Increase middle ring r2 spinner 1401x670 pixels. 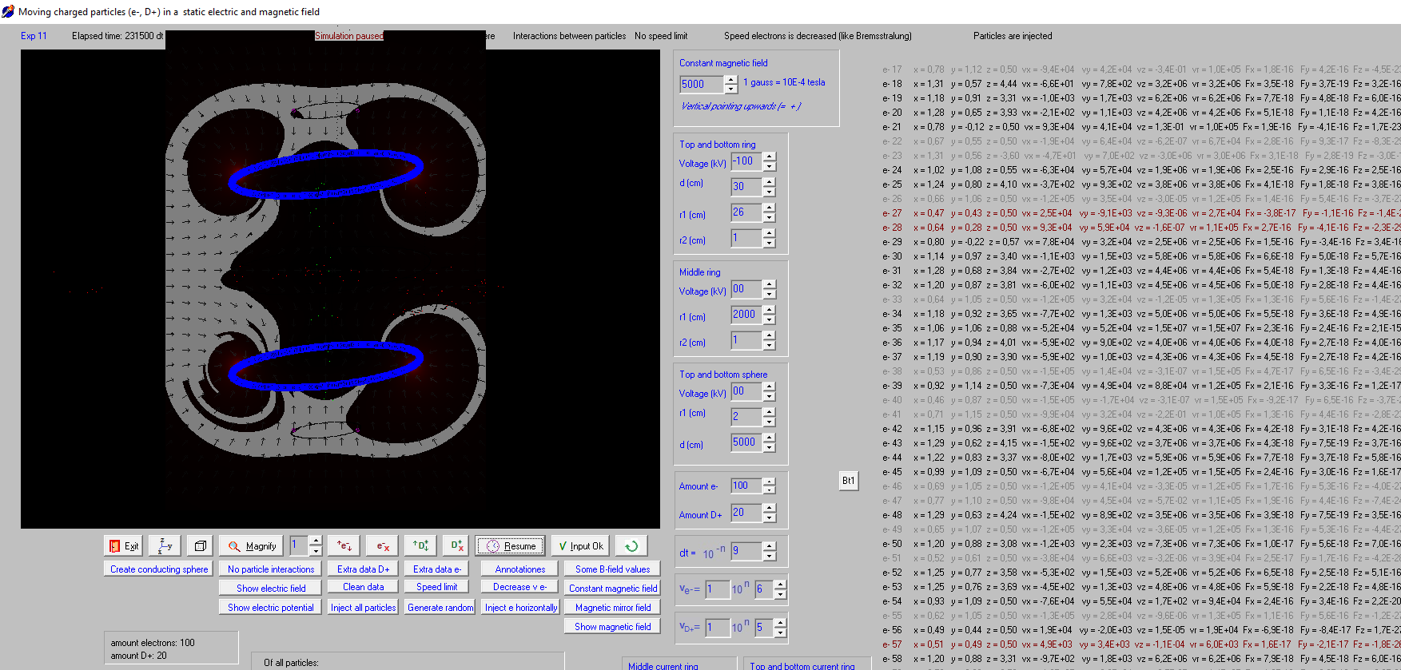click(x=769, y=335)
